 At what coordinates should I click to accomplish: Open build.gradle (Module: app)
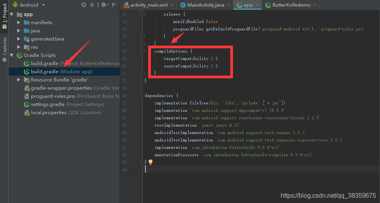64,72
